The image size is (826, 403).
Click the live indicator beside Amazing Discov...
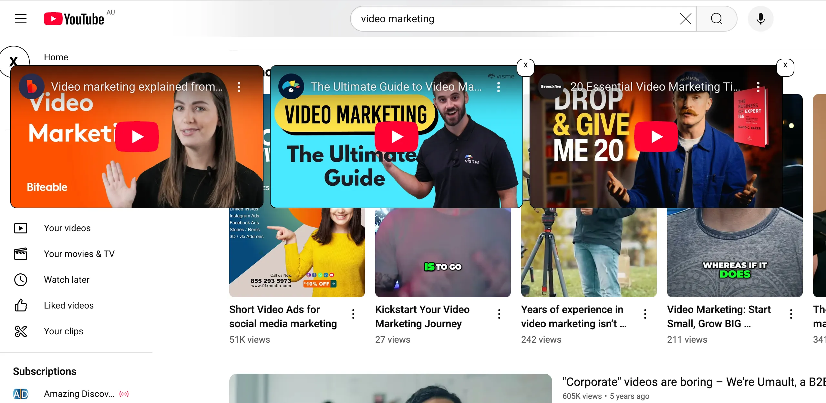coord(124,394)
